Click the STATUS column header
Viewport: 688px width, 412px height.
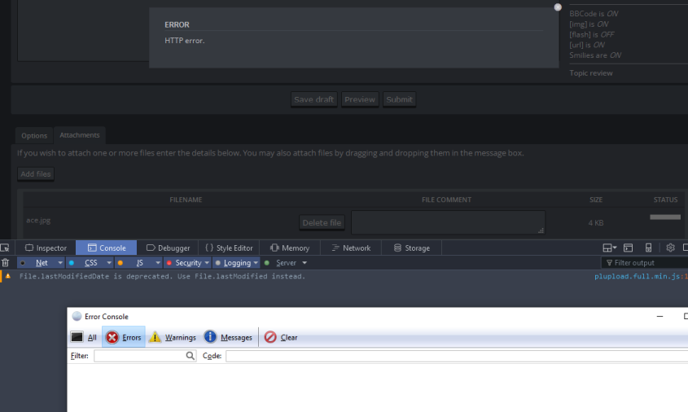pos(665,199)
